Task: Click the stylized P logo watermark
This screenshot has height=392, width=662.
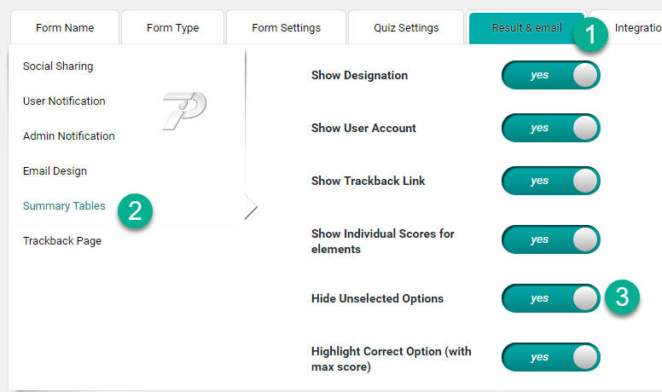Action: pyautogui.click(x=184, y=110)
